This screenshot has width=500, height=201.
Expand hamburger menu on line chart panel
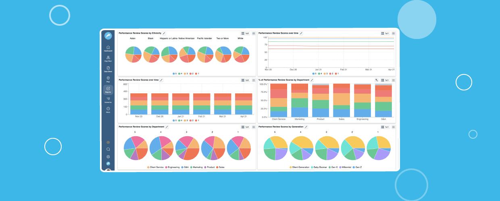click(393, 33)
